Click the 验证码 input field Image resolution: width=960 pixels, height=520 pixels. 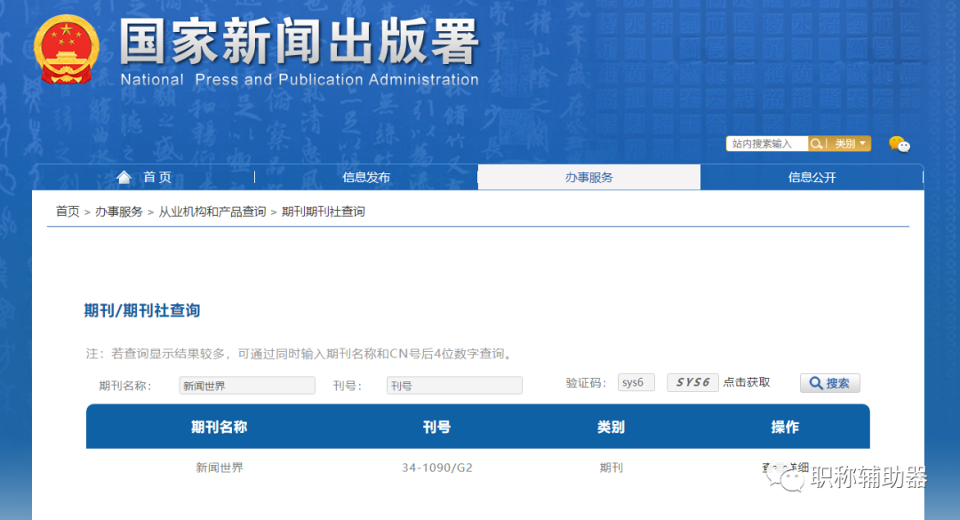pyautogui.click(x=636, y=382)
